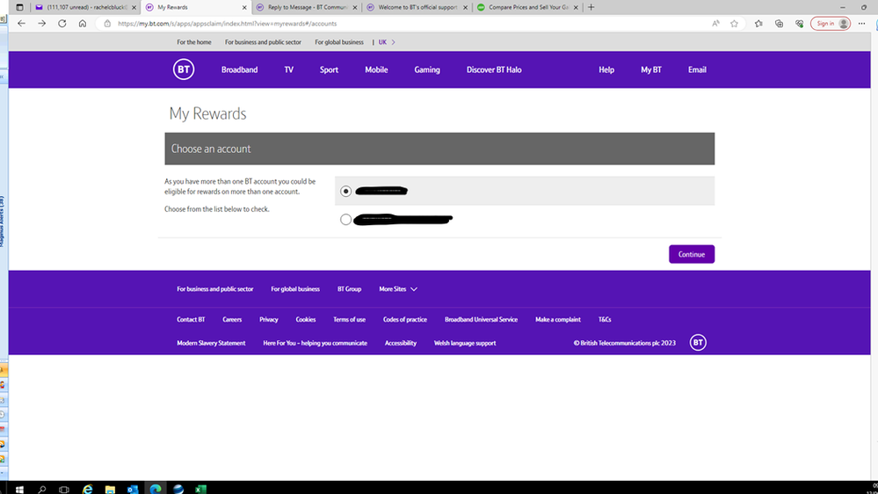Select the first account radio button
Image resolution: width=878 pixels, height=494 pixels.
[345, 191]
